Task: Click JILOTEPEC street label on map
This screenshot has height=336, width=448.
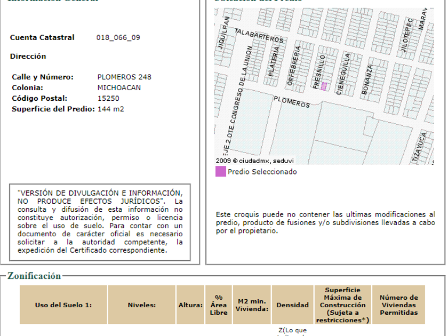Action: (x=407, y=35)
